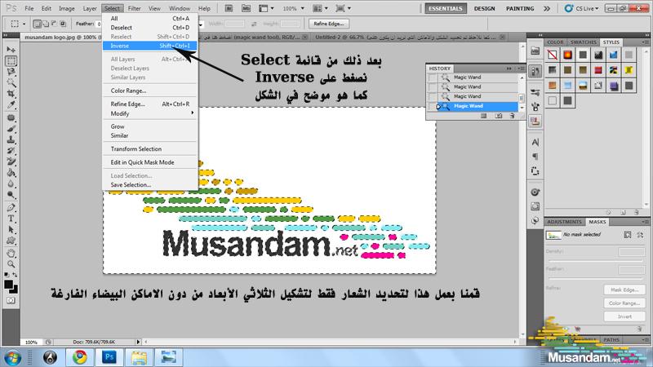
Task: Swap foreground and background colors
Action: point(15,275)
